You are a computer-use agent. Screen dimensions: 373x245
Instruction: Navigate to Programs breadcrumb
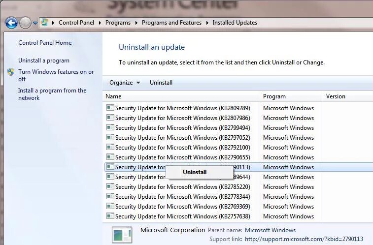click(x=118, y=23)
